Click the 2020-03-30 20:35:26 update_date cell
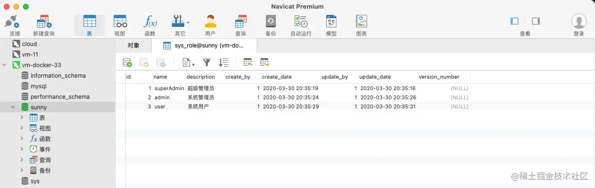Viewport: 595px width, 188px height. (388, 97)
